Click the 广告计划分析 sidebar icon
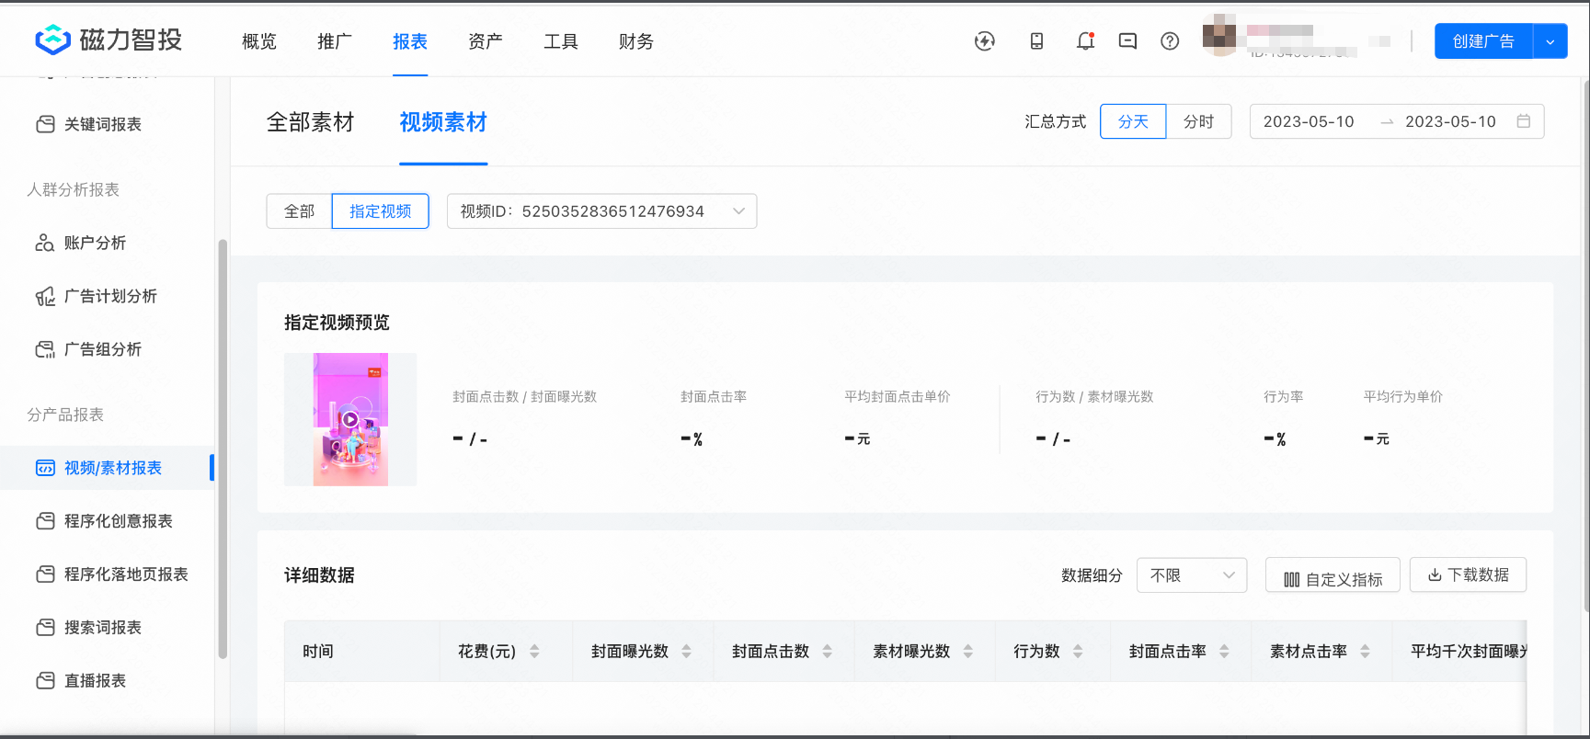The width and height of the screenshot is (1590, 739). coord(45,296)
